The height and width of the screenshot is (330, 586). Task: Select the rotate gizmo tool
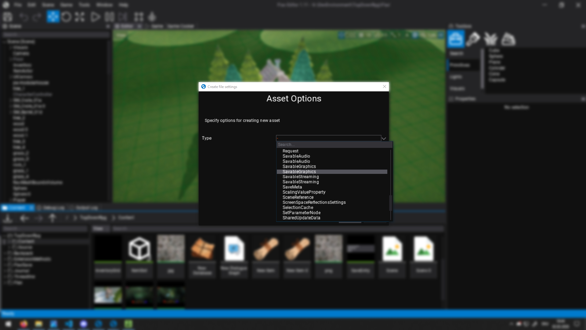(66, 17)
